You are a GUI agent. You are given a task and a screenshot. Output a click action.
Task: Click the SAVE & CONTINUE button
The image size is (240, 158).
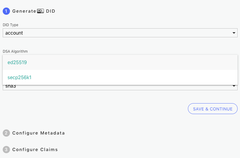[x=213, y=109]
